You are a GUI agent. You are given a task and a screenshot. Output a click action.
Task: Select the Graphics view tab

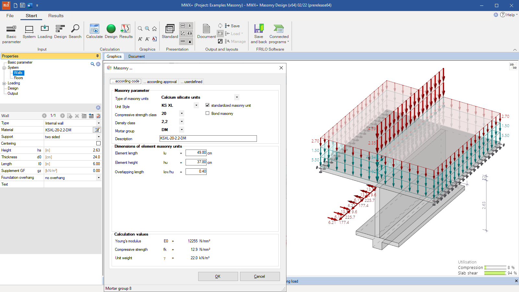coord(114,56)
